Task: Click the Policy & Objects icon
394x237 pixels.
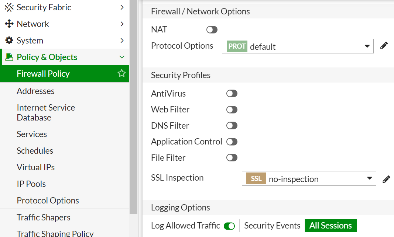Action: 9,57
